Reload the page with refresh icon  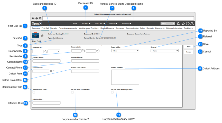click(x=40, y=18)
